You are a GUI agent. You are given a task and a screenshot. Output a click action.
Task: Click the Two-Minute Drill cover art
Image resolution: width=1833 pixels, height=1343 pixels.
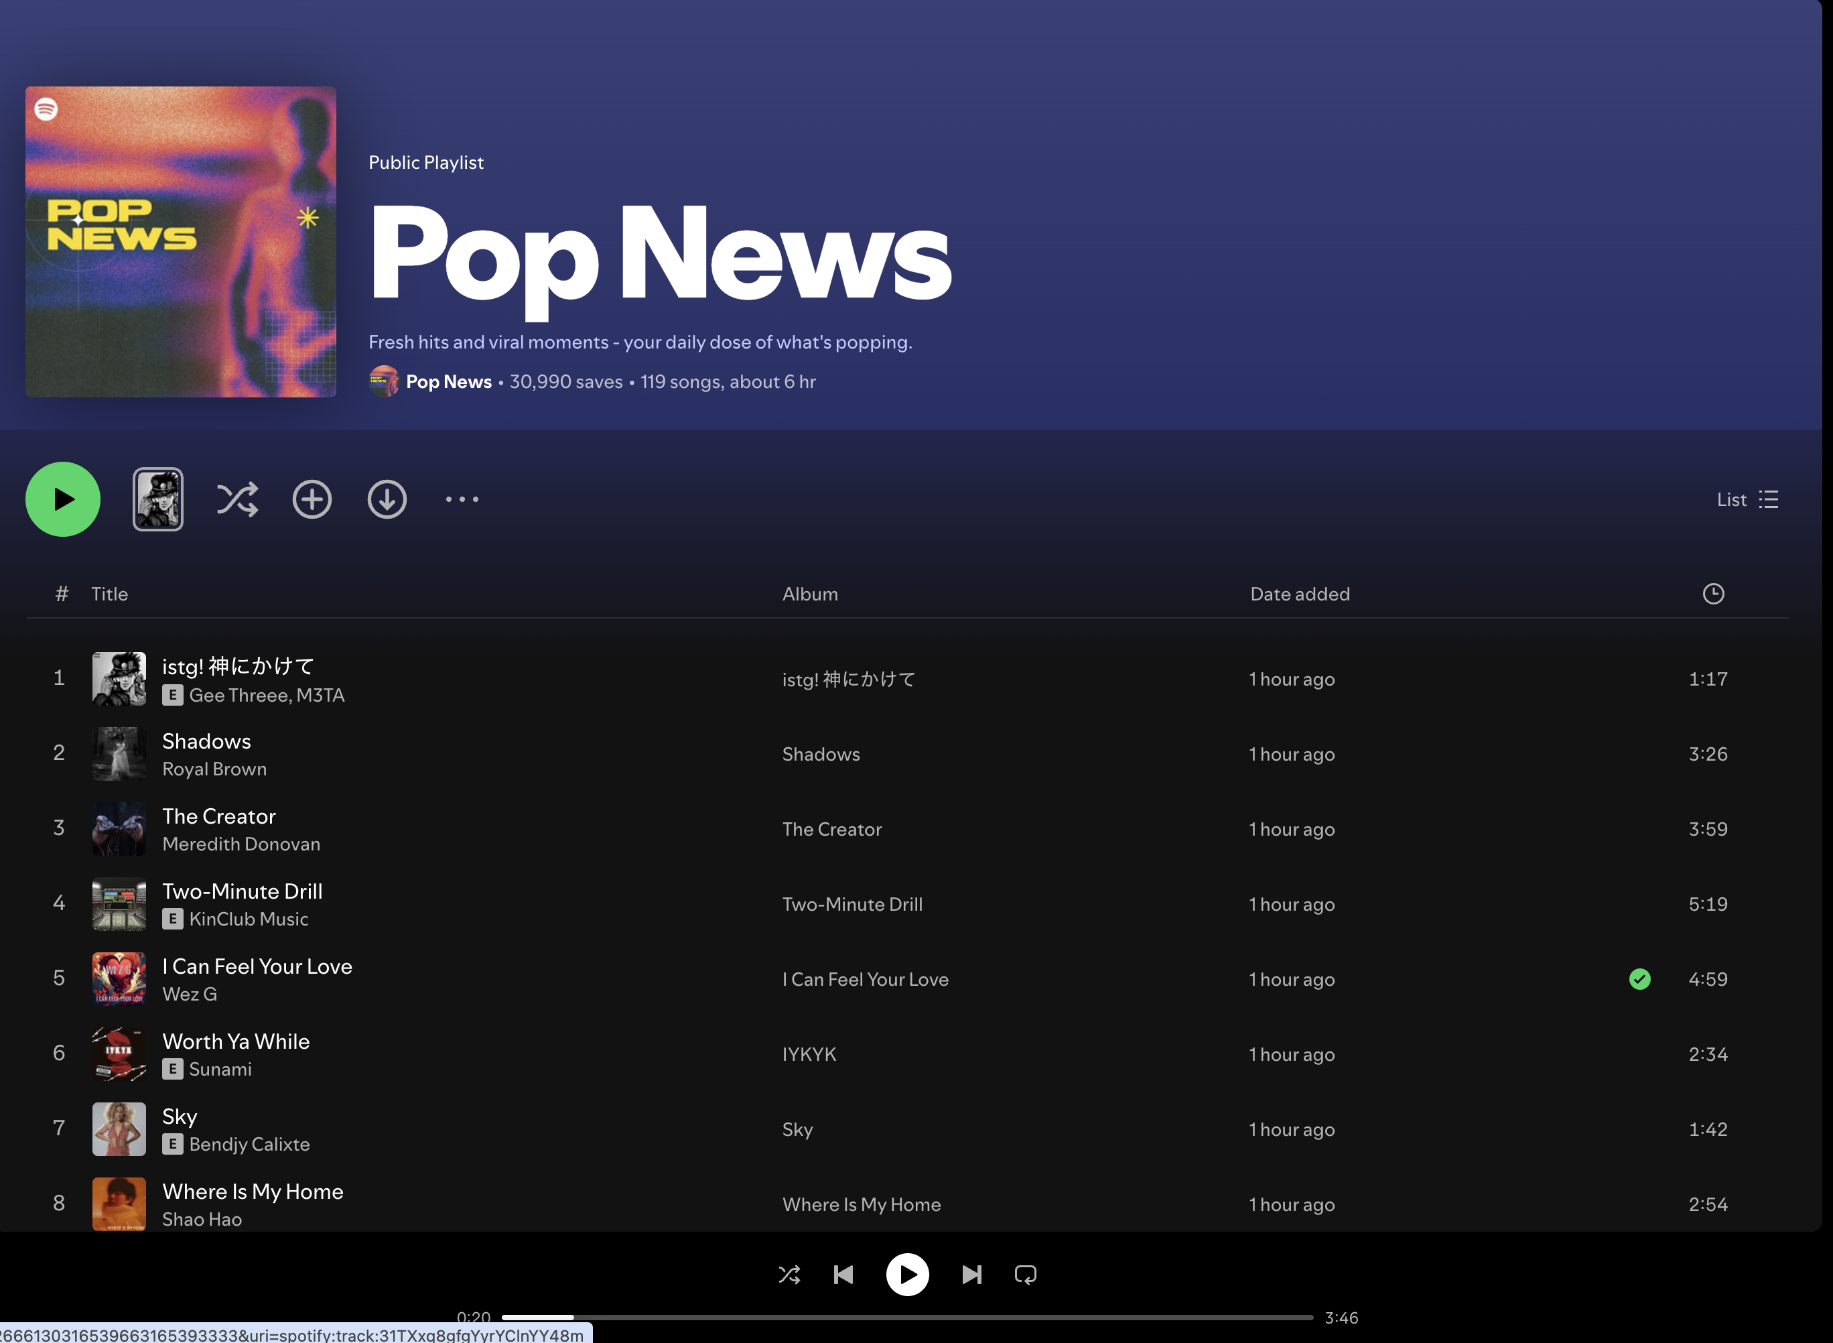[119, 904]
